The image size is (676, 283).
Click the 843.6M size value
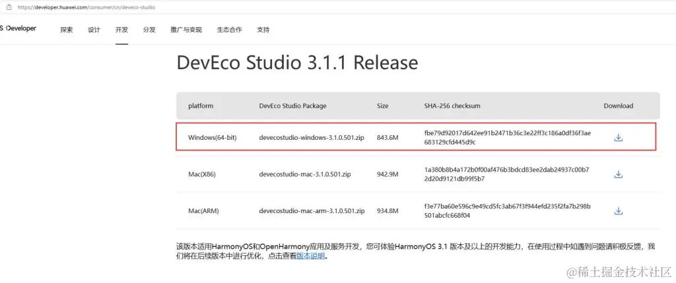tap(388, 138)
